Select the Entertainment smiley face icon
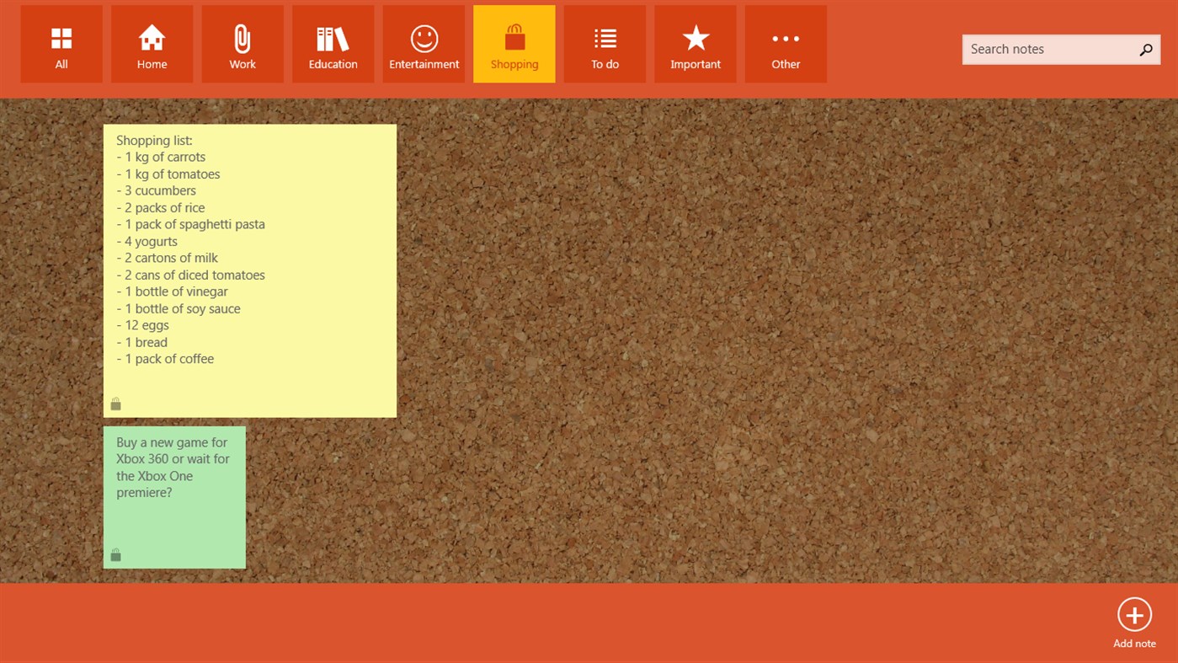Image resolution: width=1178 pixels, height=663 pixels. click(424, 37)
